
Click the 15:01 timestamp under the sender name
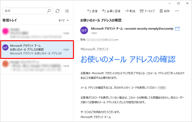[x=94, y=33]
